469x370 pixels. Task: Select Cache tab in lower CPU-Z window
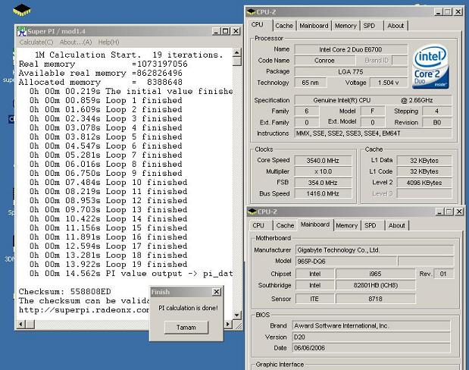coord(285,225)
